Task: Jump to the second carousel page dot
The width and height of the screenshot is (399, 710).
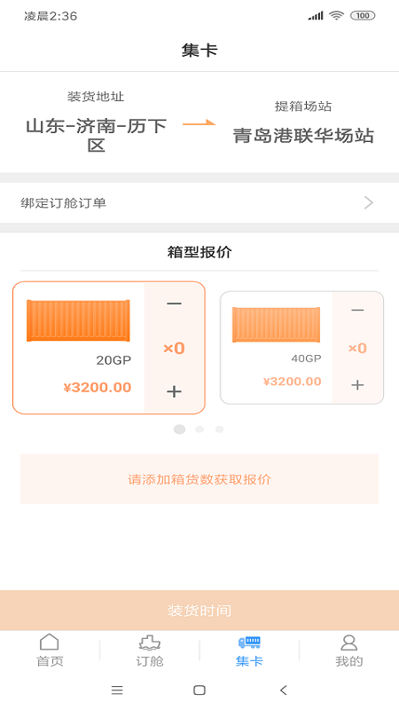Action: (199, 430)
